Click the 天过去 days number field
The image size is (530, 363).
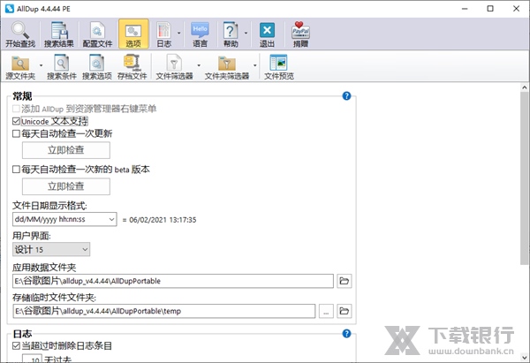pyautogui.click(x=32, y=359)
